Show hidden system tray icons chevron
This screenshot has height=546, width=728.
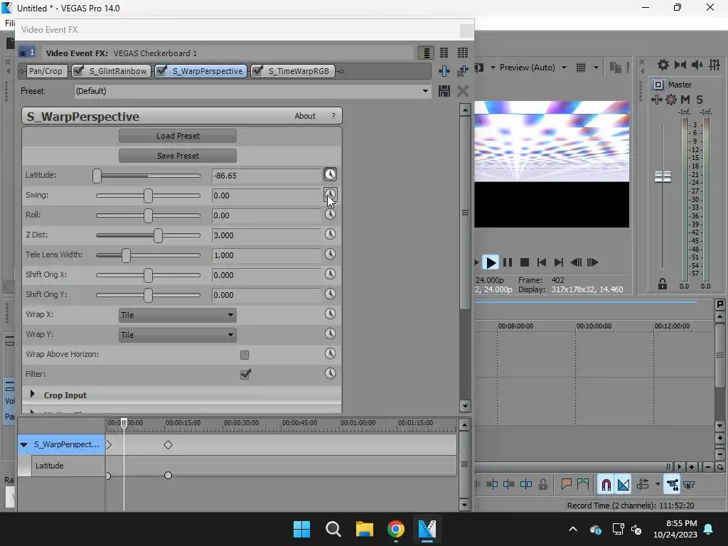pyautogui.click(x=573, y=529)
